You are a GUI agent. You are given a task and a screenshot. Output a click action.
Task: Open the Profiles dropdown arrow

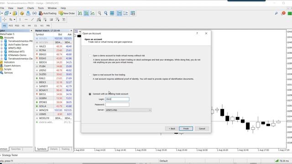(x=10, y=13)
